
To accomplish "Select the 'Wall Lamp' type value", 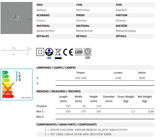I will click(x=83, y=10).
